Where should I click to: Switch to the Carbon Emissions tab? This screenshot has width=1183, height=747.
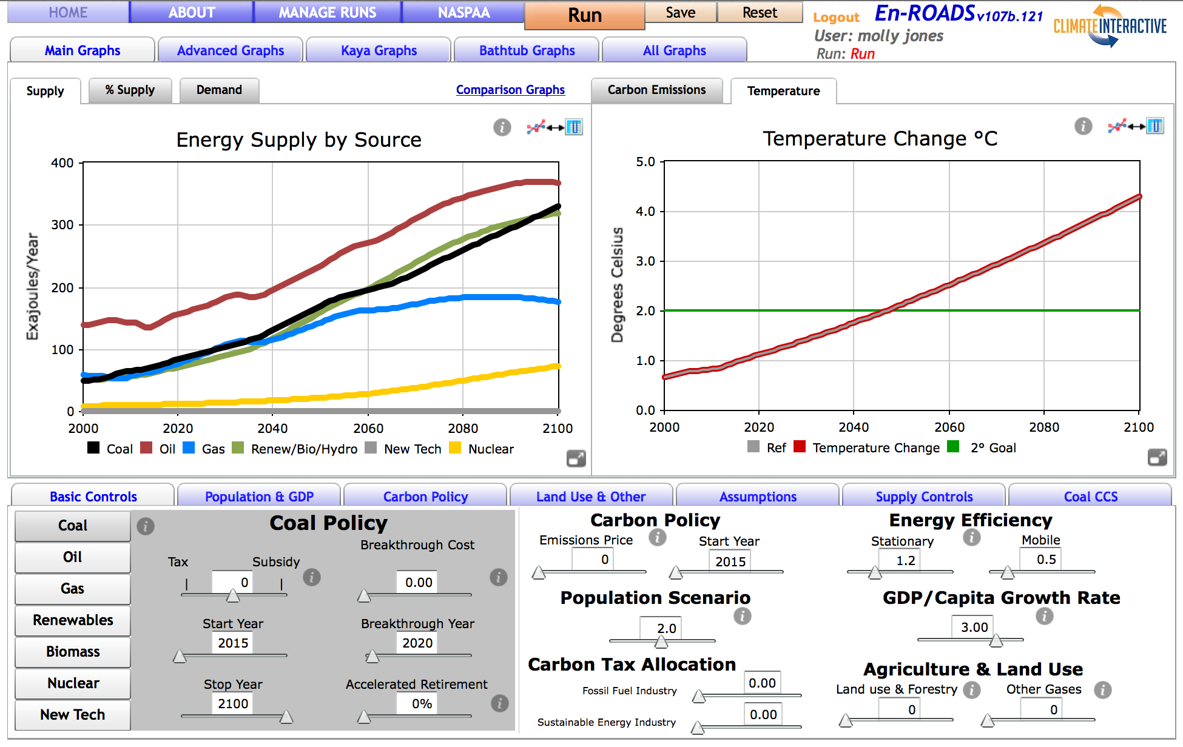click(x=657, y=90)
